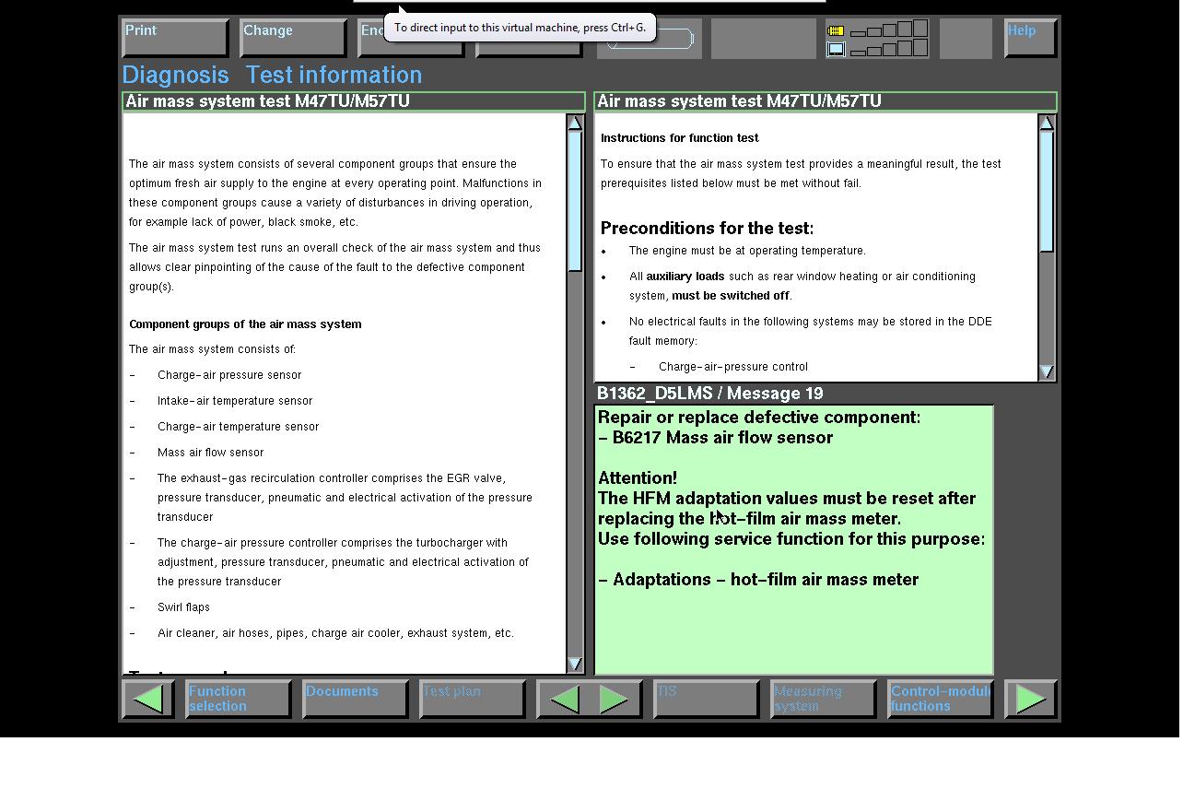Screen dimensions: 1183x789
Task: Open the Measuring system button
Action: 824,700
